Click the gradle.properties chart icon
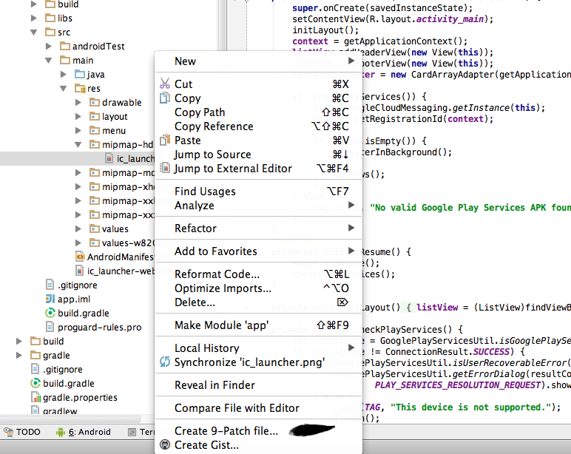 click(x=36, y=397)
